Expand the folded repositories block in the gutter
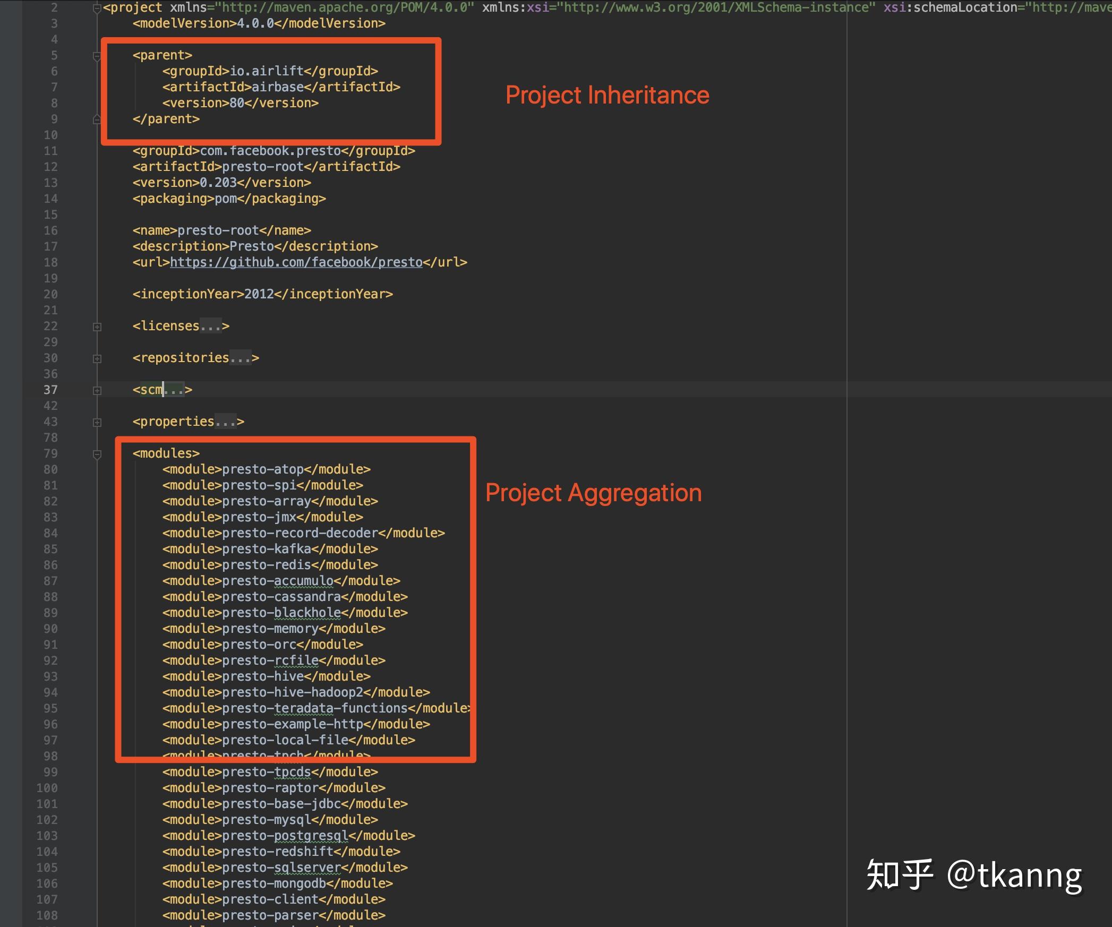The height and width of the screenshot is (927, 1112). pos(97,359)
